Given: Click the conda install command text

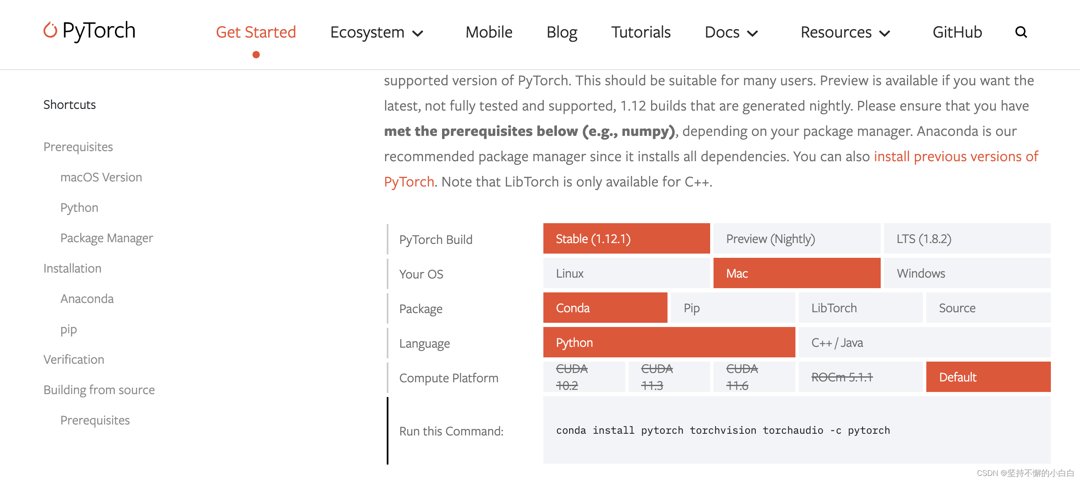Looking at the screenshot, I should coord(723,431).
